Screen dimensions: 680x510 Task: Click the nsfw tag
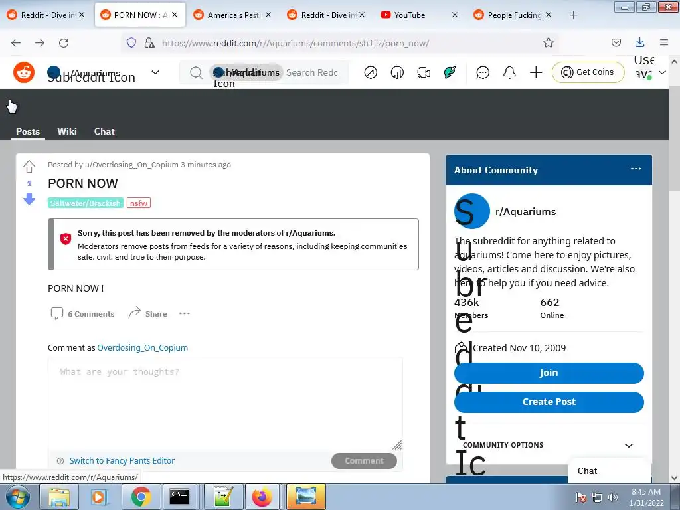coord(139,203)
